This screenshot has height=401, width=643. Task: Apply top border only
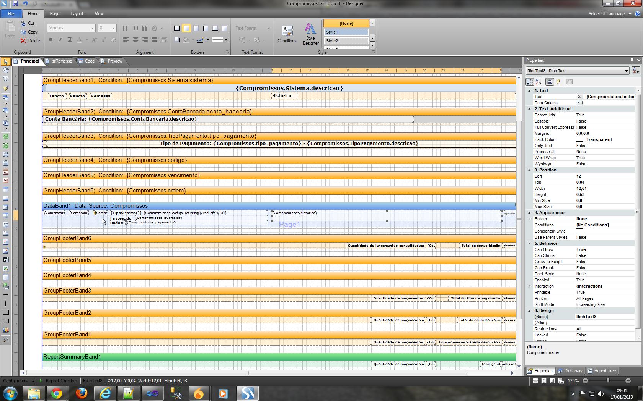click(196, 28)
